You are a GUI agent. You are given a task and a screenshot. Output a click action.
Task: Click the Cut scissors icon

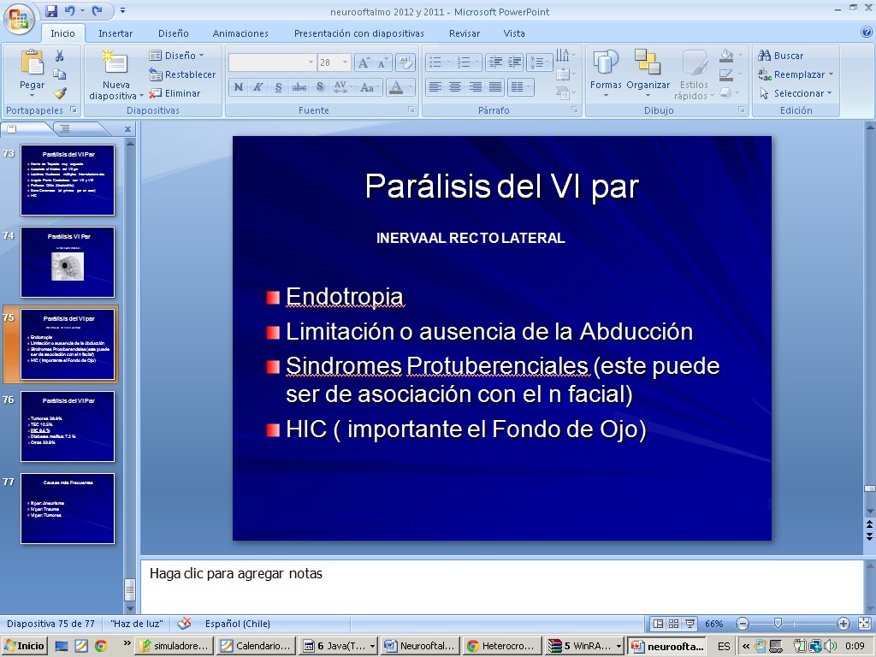(x=60, y=56)
